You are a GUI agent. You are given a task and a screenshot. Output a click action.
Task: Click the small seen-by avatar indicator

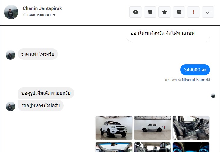click(x=213, y=96)
